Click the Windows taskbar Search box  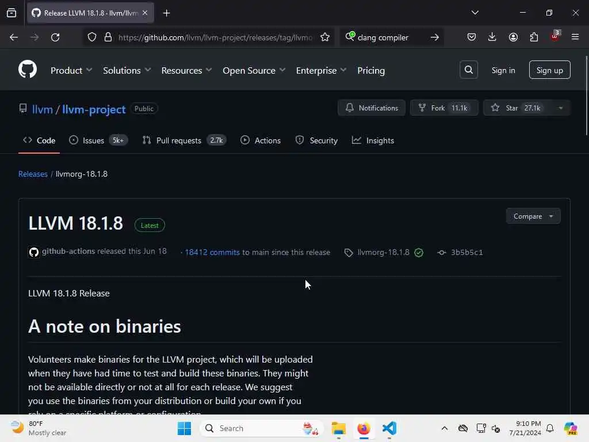coord(262,428)
